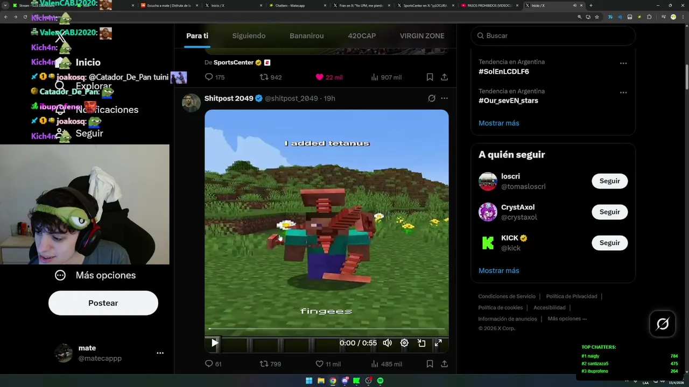Image resolution: width=689 pixels, height=387 pixels.
Task: Enter fullscreen on the video player
Action: tap(438, 343)
